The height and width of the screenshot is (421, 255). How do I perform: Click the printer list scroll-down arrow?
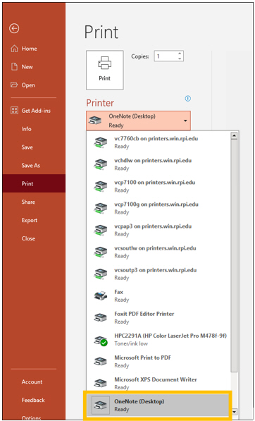click(x=235, y=411)
